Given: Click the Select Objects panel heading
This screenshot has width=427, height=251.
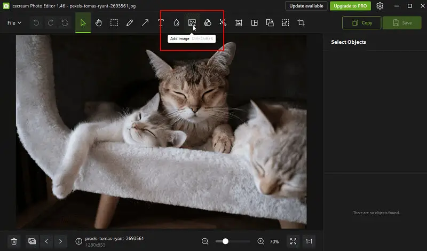Looking at the screenshot, I should (349, 42).
